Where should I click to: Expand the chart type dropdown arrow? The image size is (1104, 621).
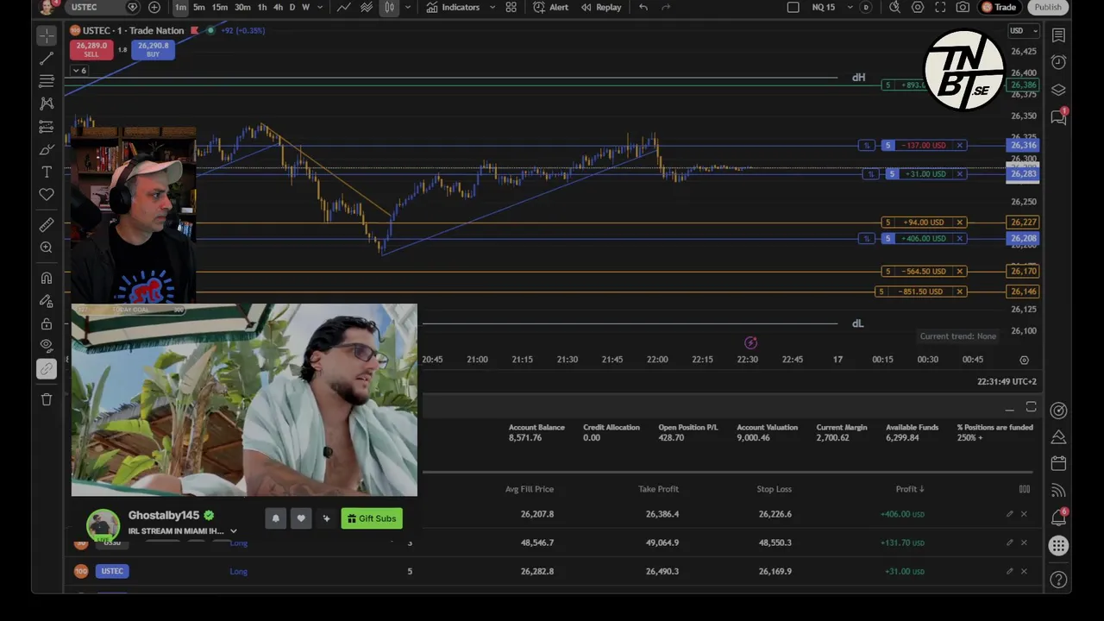click(407, 7)
